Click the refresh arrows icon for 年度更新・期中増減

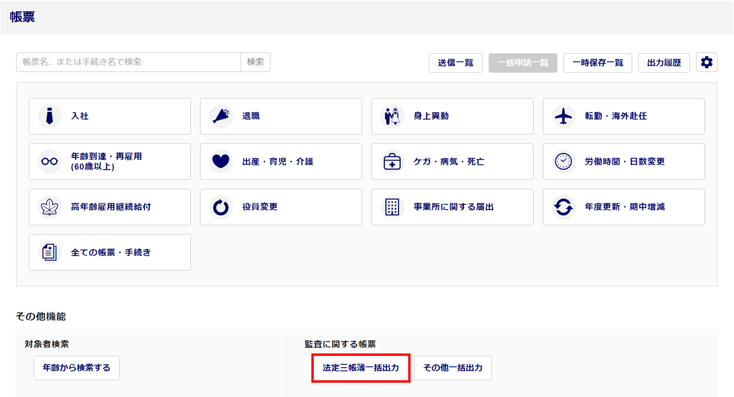pyautogui.click(x=564, y=207)
